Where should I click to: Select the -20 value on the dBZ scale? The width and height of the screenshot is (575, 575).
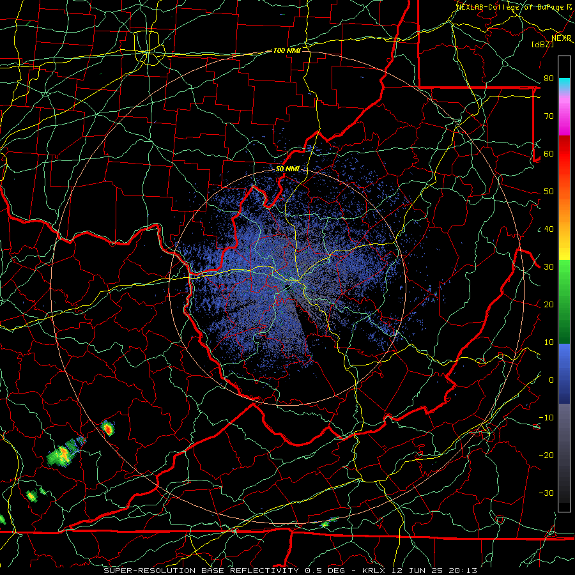[x=546, y=455]
